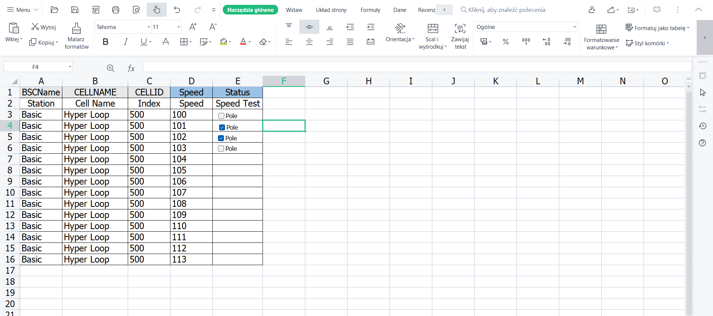Decrease font size with smaller A icon

pyautogui.click(x=213, y=27)
